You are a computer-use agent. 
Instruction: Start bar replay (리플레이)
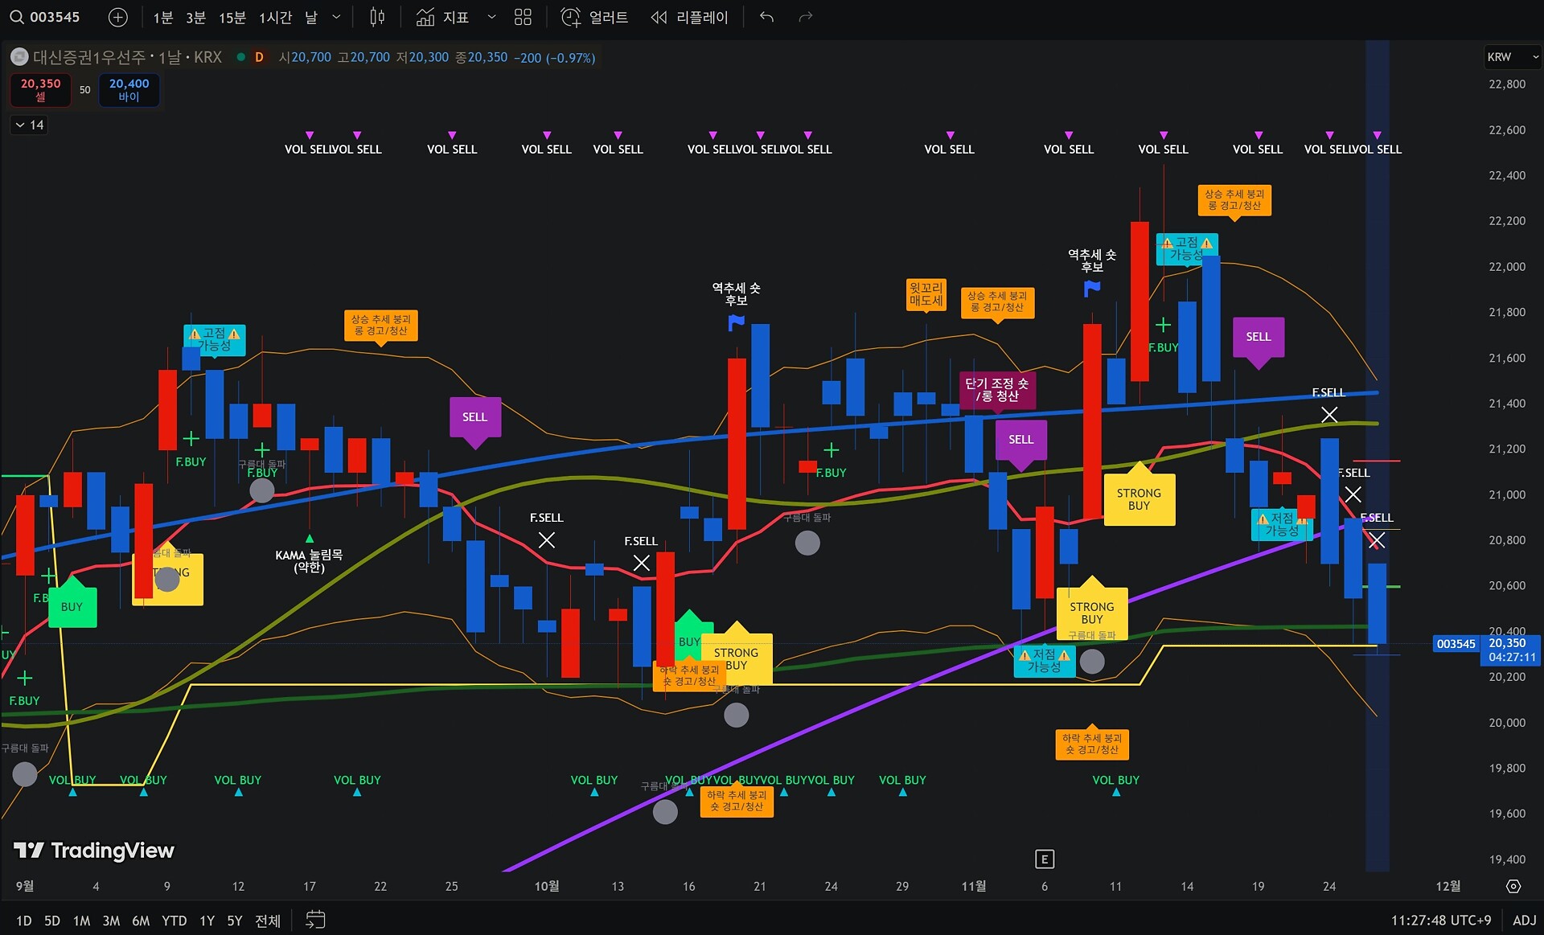tap(689, 17)
